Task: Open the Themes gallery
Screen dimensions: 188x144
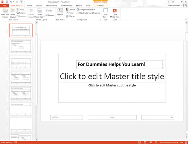Action: 60,13
